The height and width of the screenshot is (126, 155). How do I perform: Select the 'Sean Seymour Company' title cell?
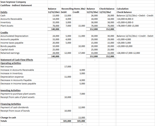(x=13, y=2)
